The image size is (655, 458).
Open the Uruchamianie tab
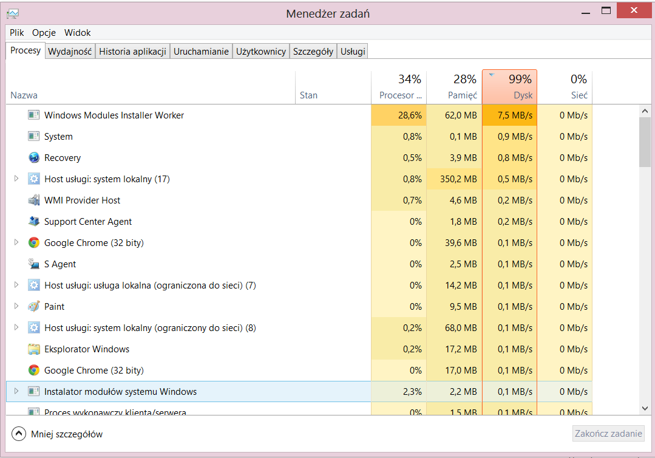(x=201, y=52)
